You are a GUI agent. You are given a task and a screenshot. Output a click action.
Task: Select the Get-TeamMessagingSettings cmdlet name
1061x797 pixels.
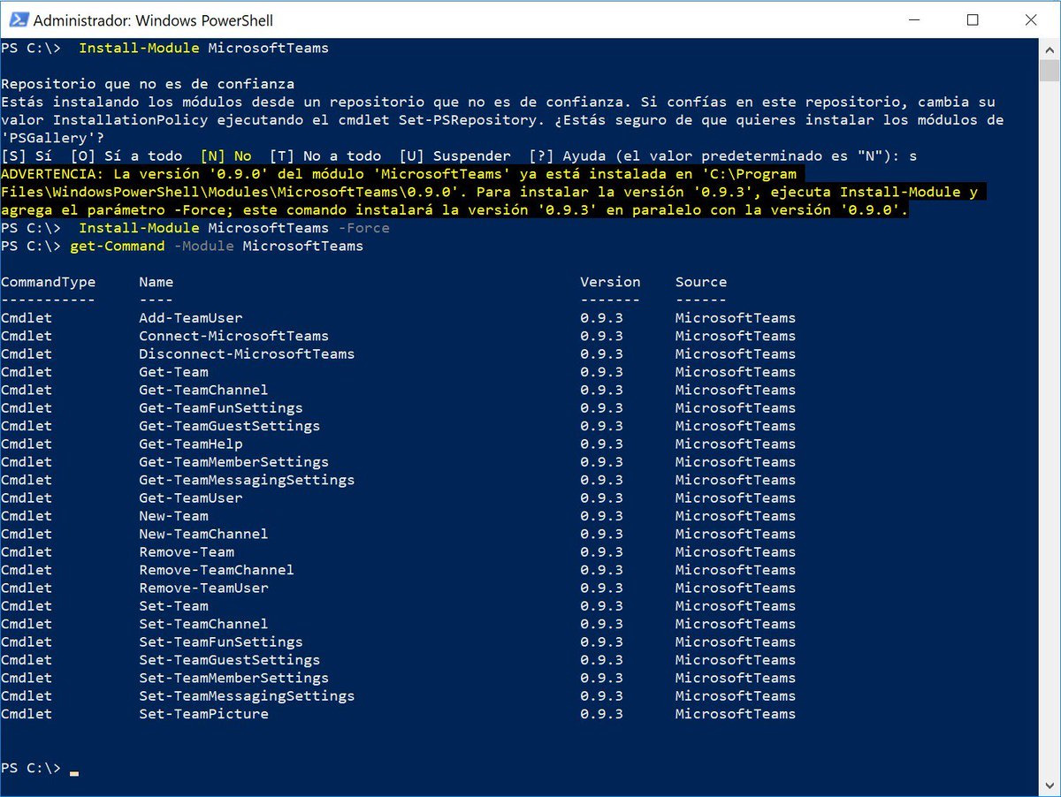(247, 480)
